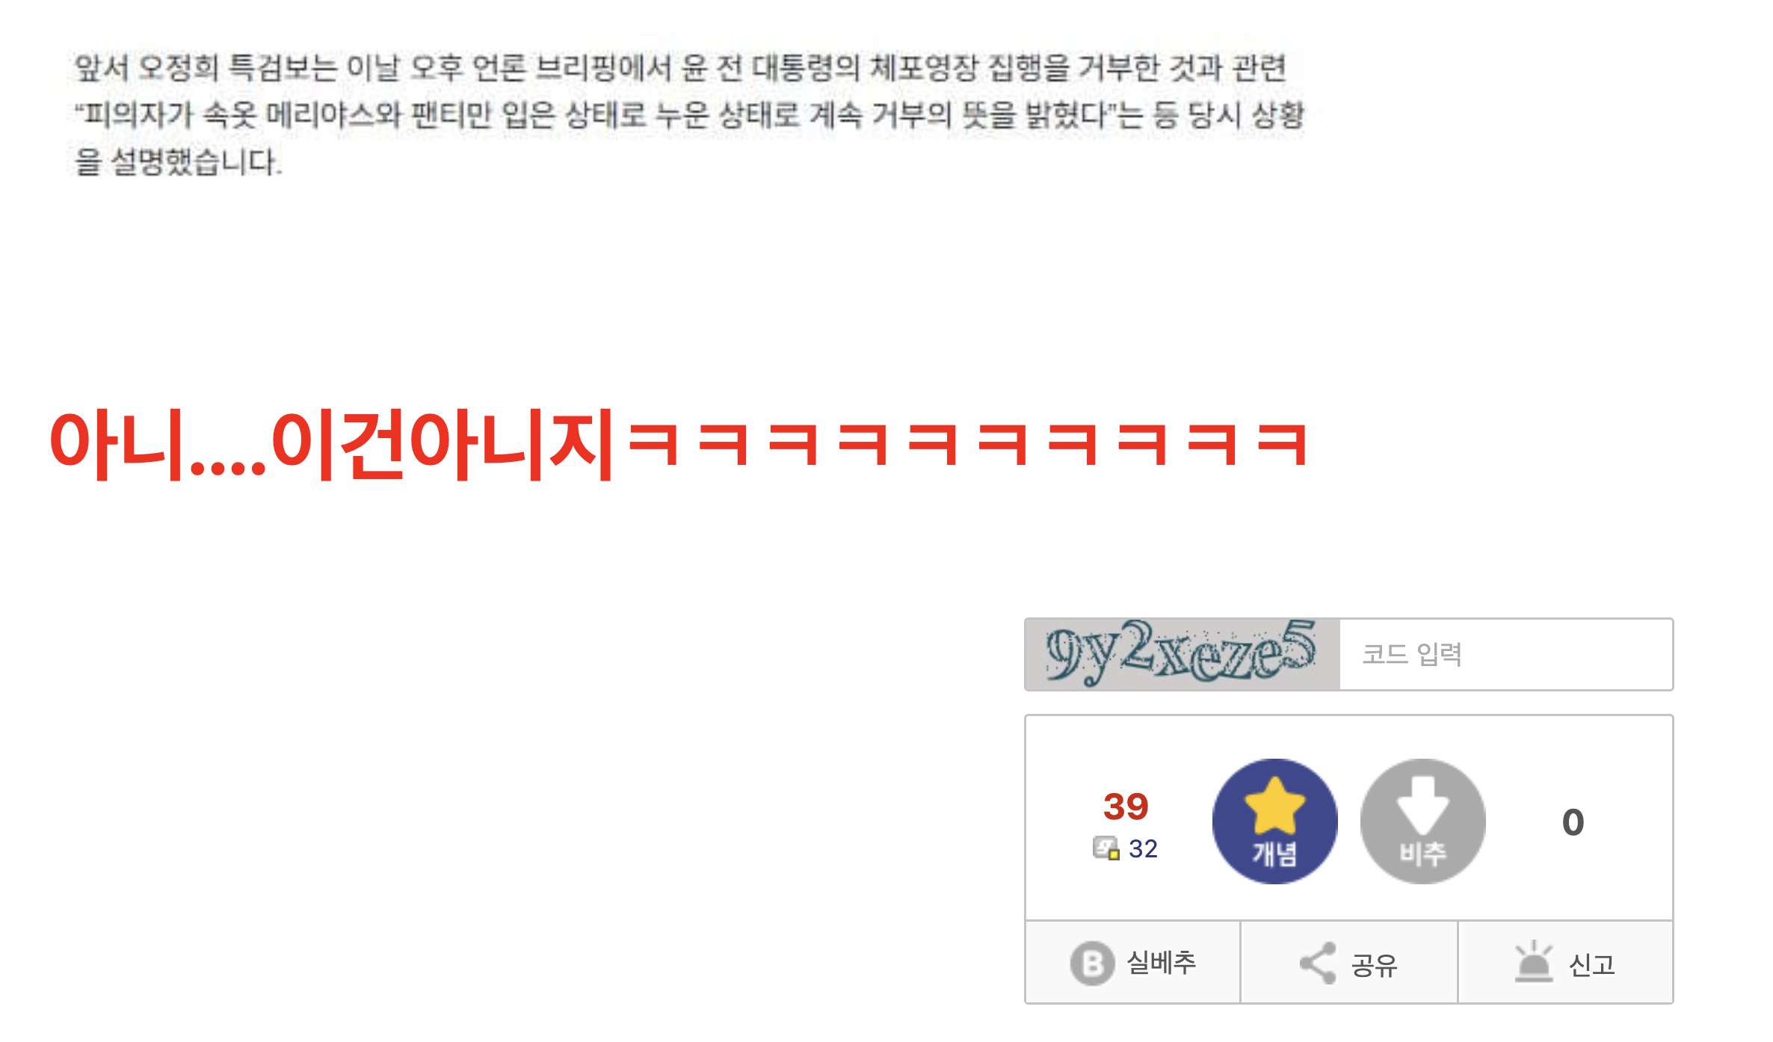Click the red 아니....이건아니지 text
Image resolution: width=1773 pixels, height=1042 pixels.
coord(332,444)
